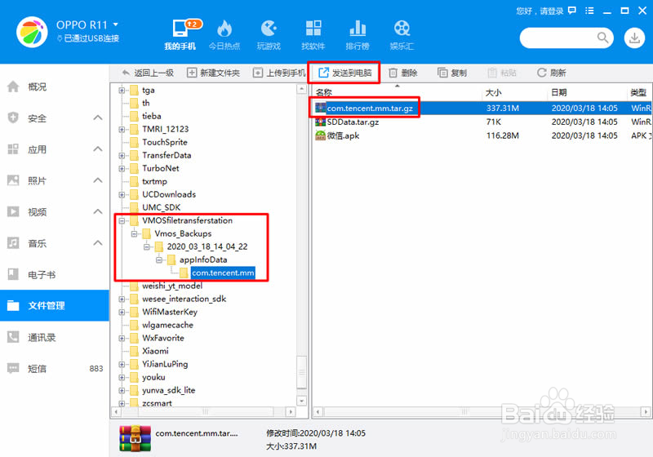Expand the TransferData folder node
The width and height of the screenshot is (653, 457).
pyautogui.click(x=122, y=155)
